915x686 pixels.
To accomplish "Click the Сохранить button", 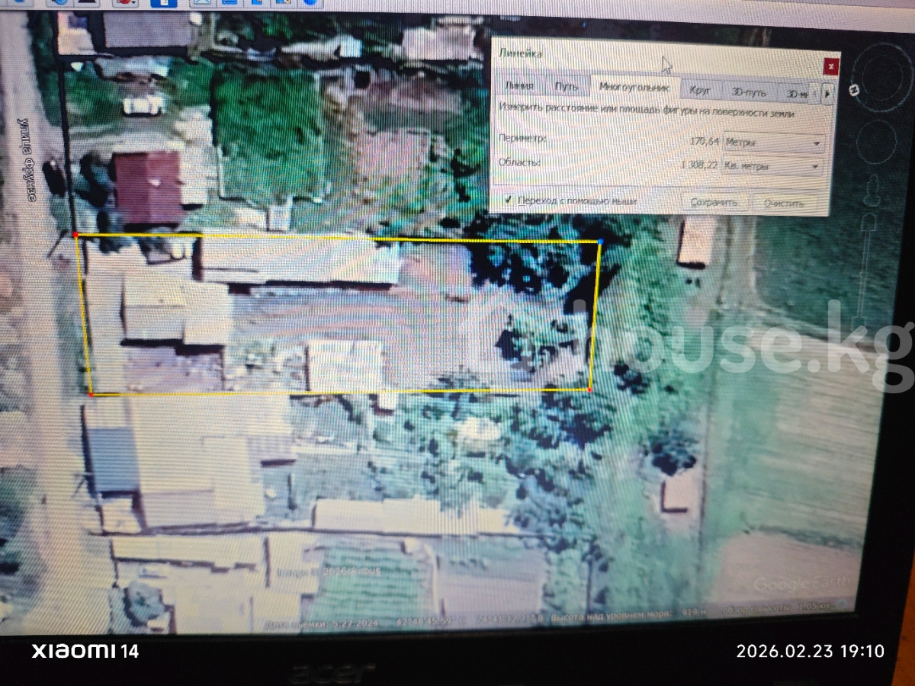I will pyautogui.click(x=714, y=203).
